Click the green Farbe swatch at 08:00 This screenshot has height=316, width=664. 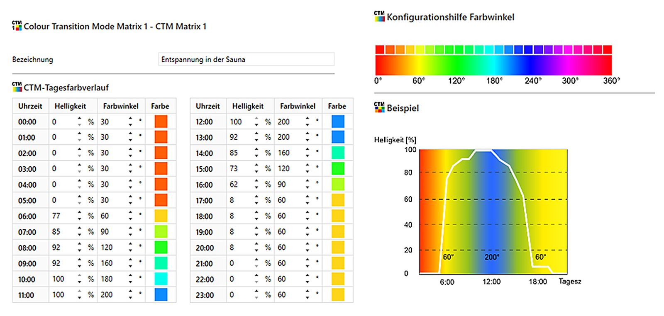(161, 248)
